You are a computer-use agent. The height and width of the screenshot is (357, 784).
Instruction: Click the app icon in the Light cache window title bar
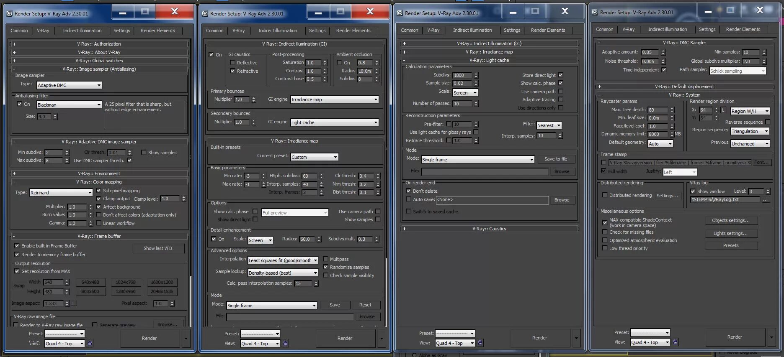pyautogui.click(x=400, y=13)
